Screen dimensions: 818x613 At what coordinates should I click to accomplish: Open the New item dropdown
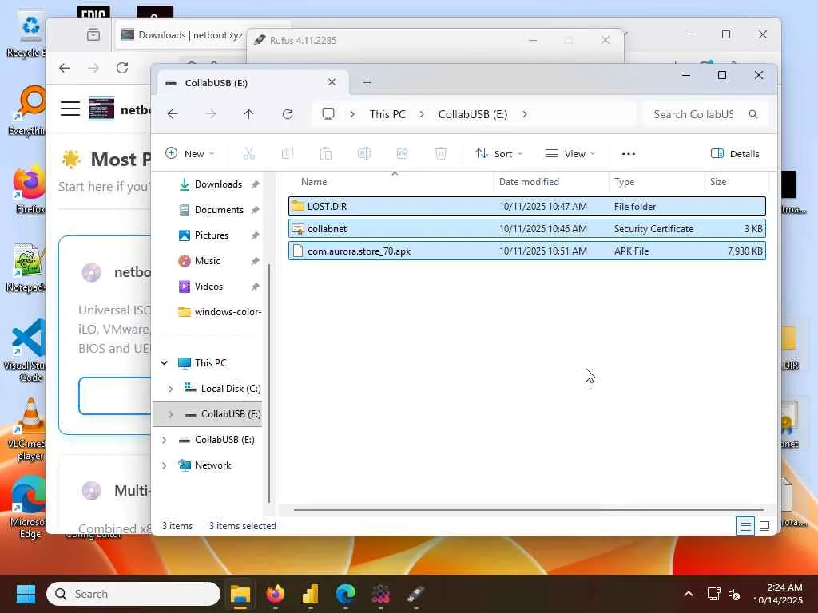190,154
